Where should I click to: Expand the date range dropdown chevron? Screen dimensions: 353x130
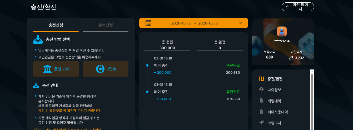(240, 23)
